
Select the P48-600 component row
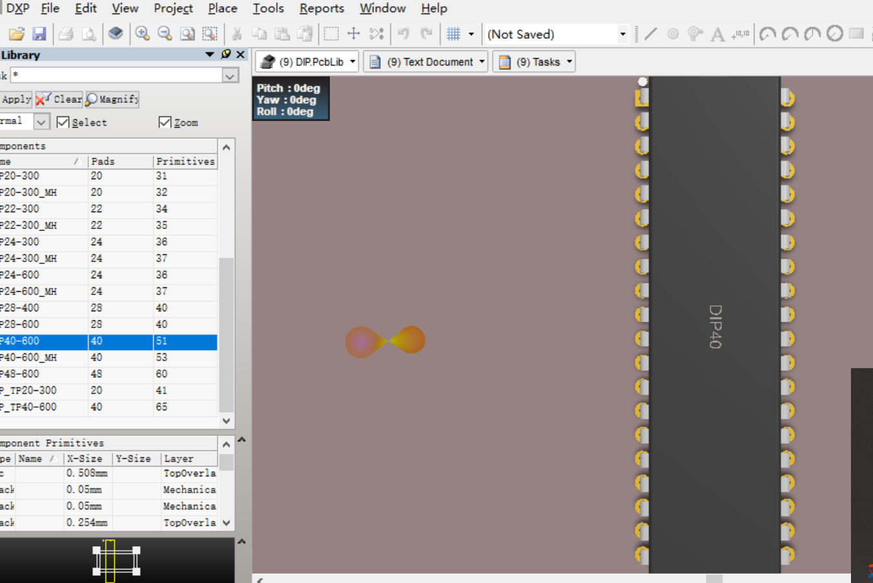coord(108,374)
